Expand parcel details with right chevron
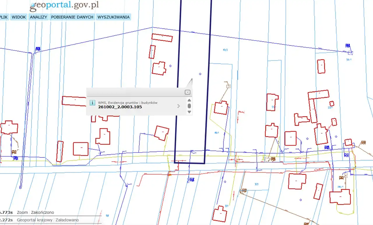373x225 pixels. pos(179,106)
